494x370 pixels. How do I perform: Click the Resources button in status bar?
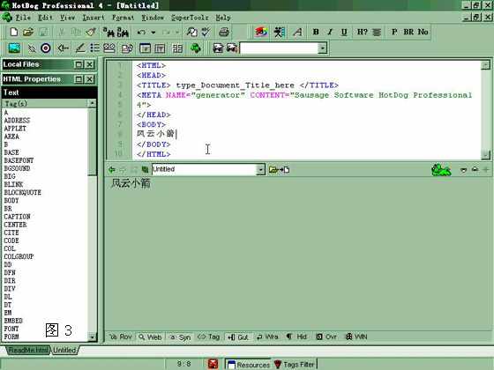tap(249, 365)
